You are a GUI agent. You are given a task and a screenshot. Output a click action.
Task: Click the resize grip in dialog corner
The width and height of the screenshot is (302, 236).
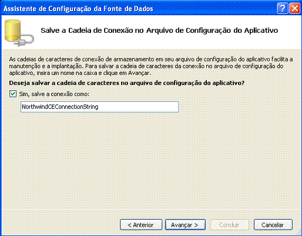298,232
